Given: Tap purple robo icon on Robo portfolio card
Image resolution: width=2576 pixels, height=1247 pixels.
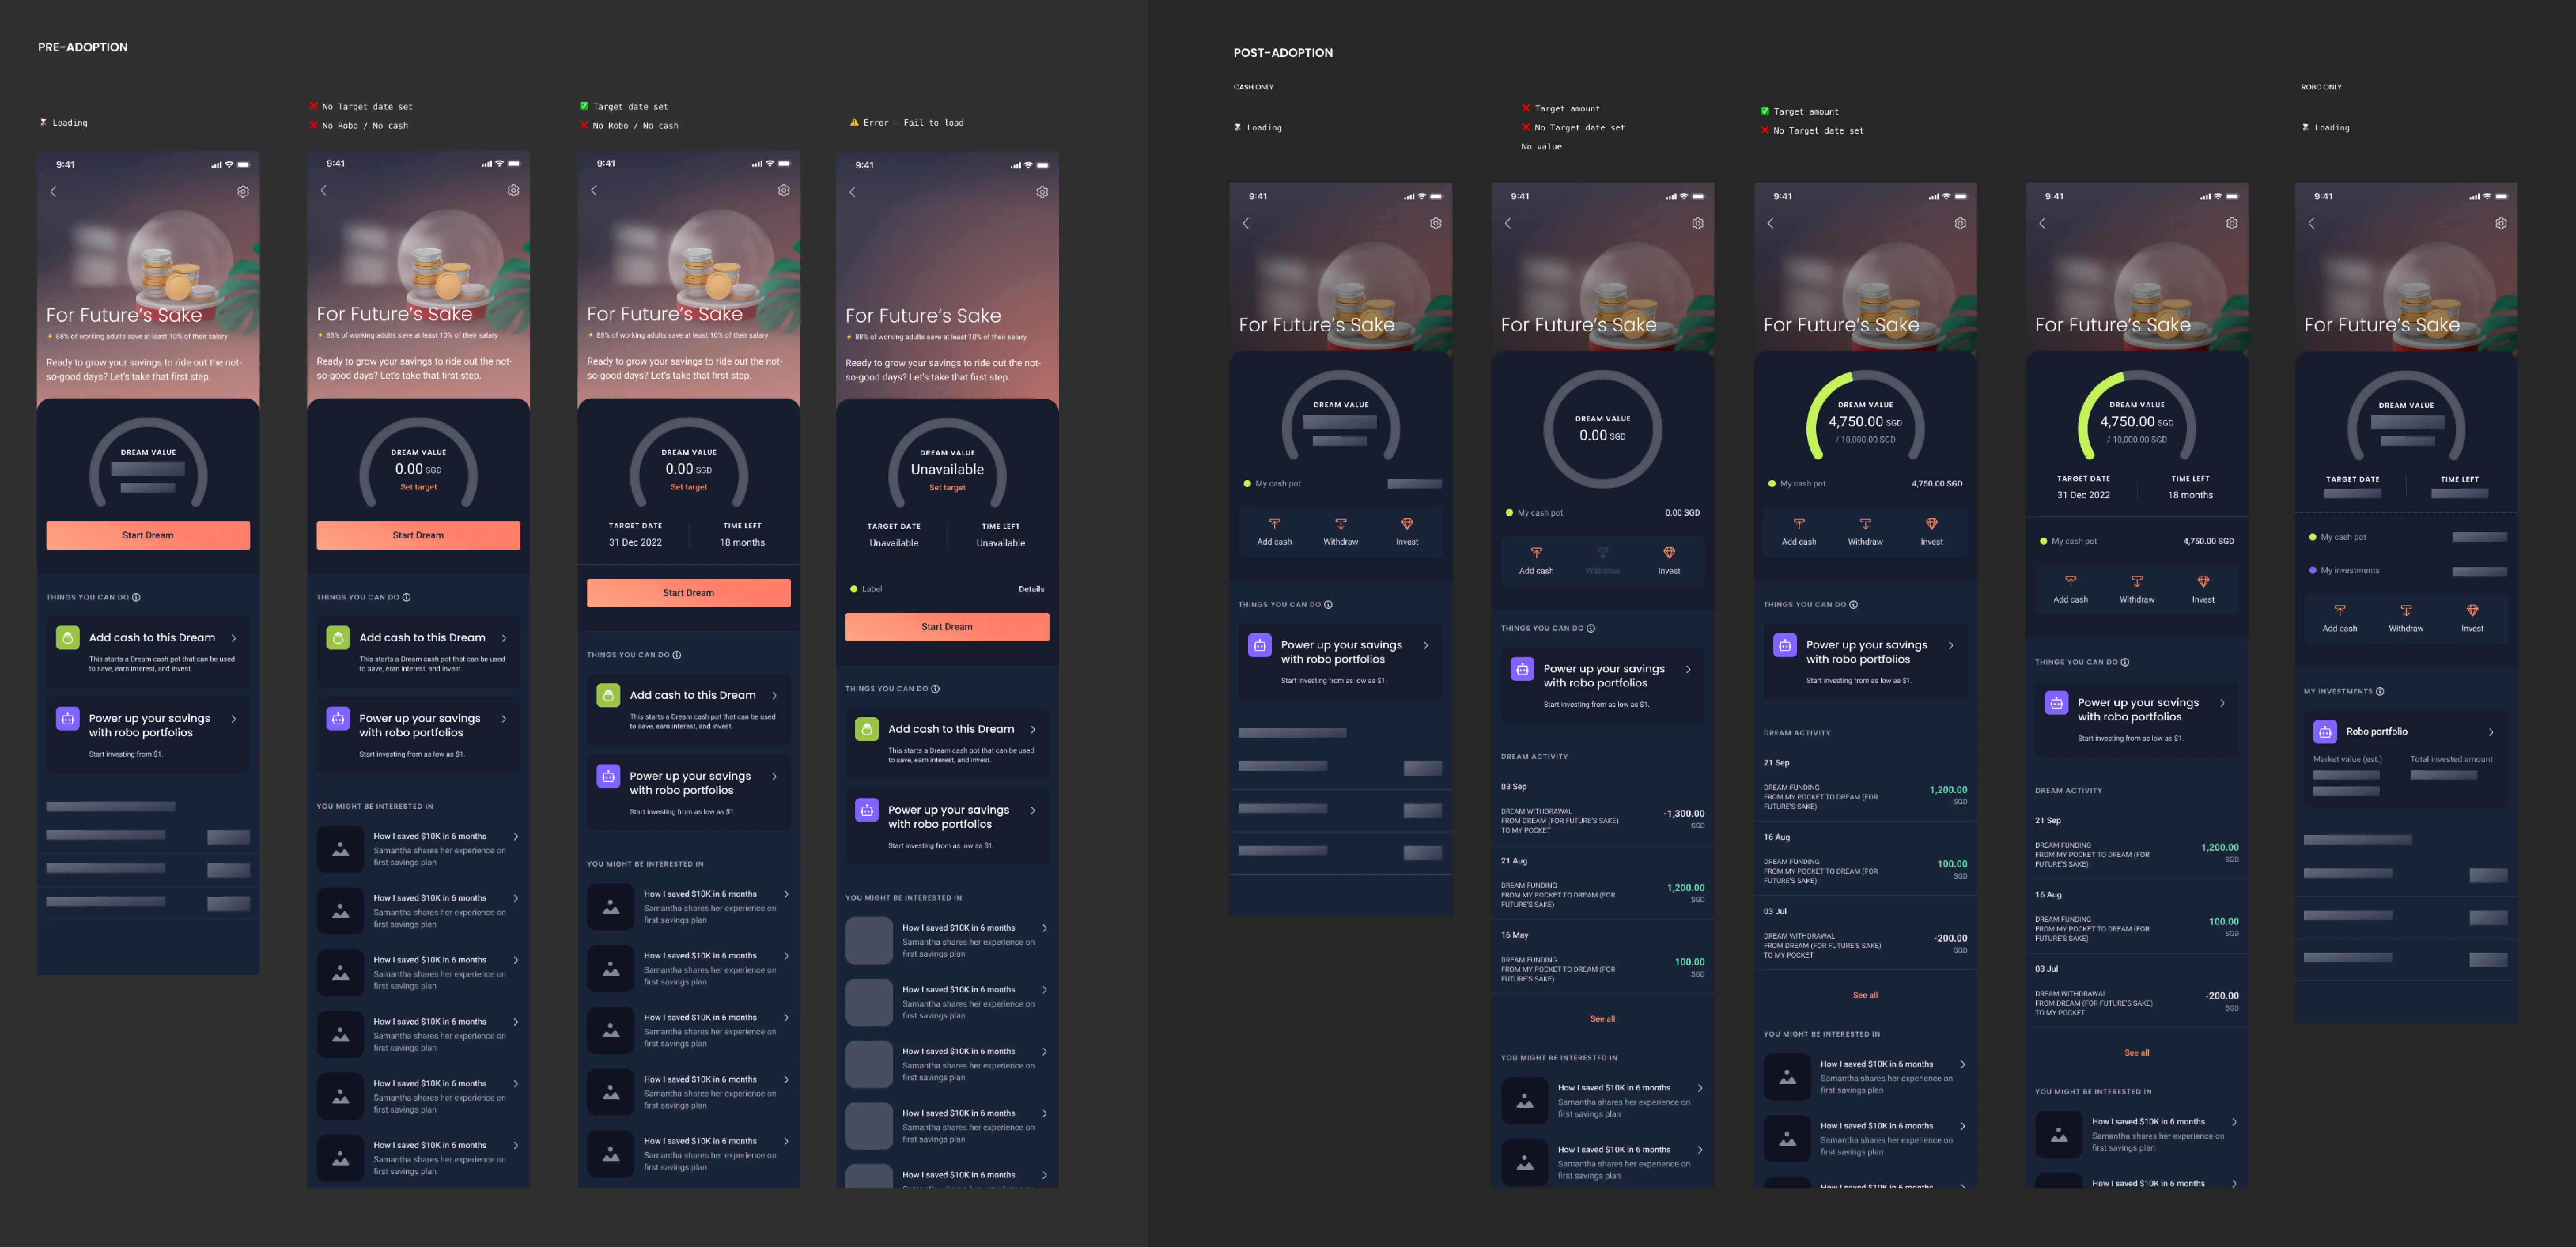Looking at the screenshot, I should coord(2325,732).
